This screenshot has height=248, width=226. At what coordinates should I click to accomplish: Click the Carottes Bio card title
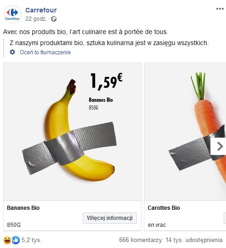164,208
